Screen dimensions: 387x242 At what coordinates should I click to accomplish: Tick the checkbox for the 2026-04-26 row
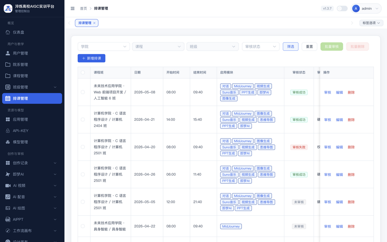tap(83, 175)
